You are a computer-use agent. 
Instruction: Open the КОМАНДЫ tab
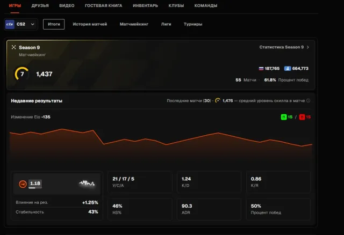206,6
